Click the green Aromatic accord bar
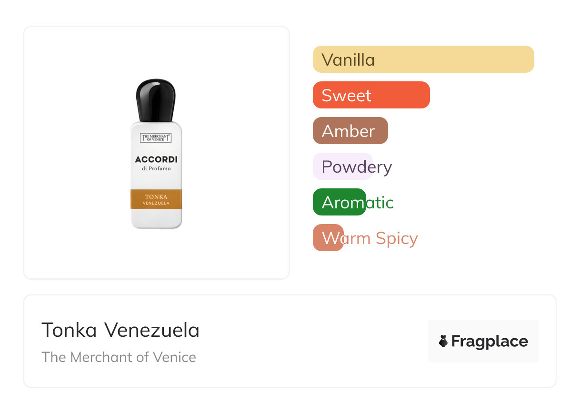This screenshot has width=580, height=411. coord(339,202)
